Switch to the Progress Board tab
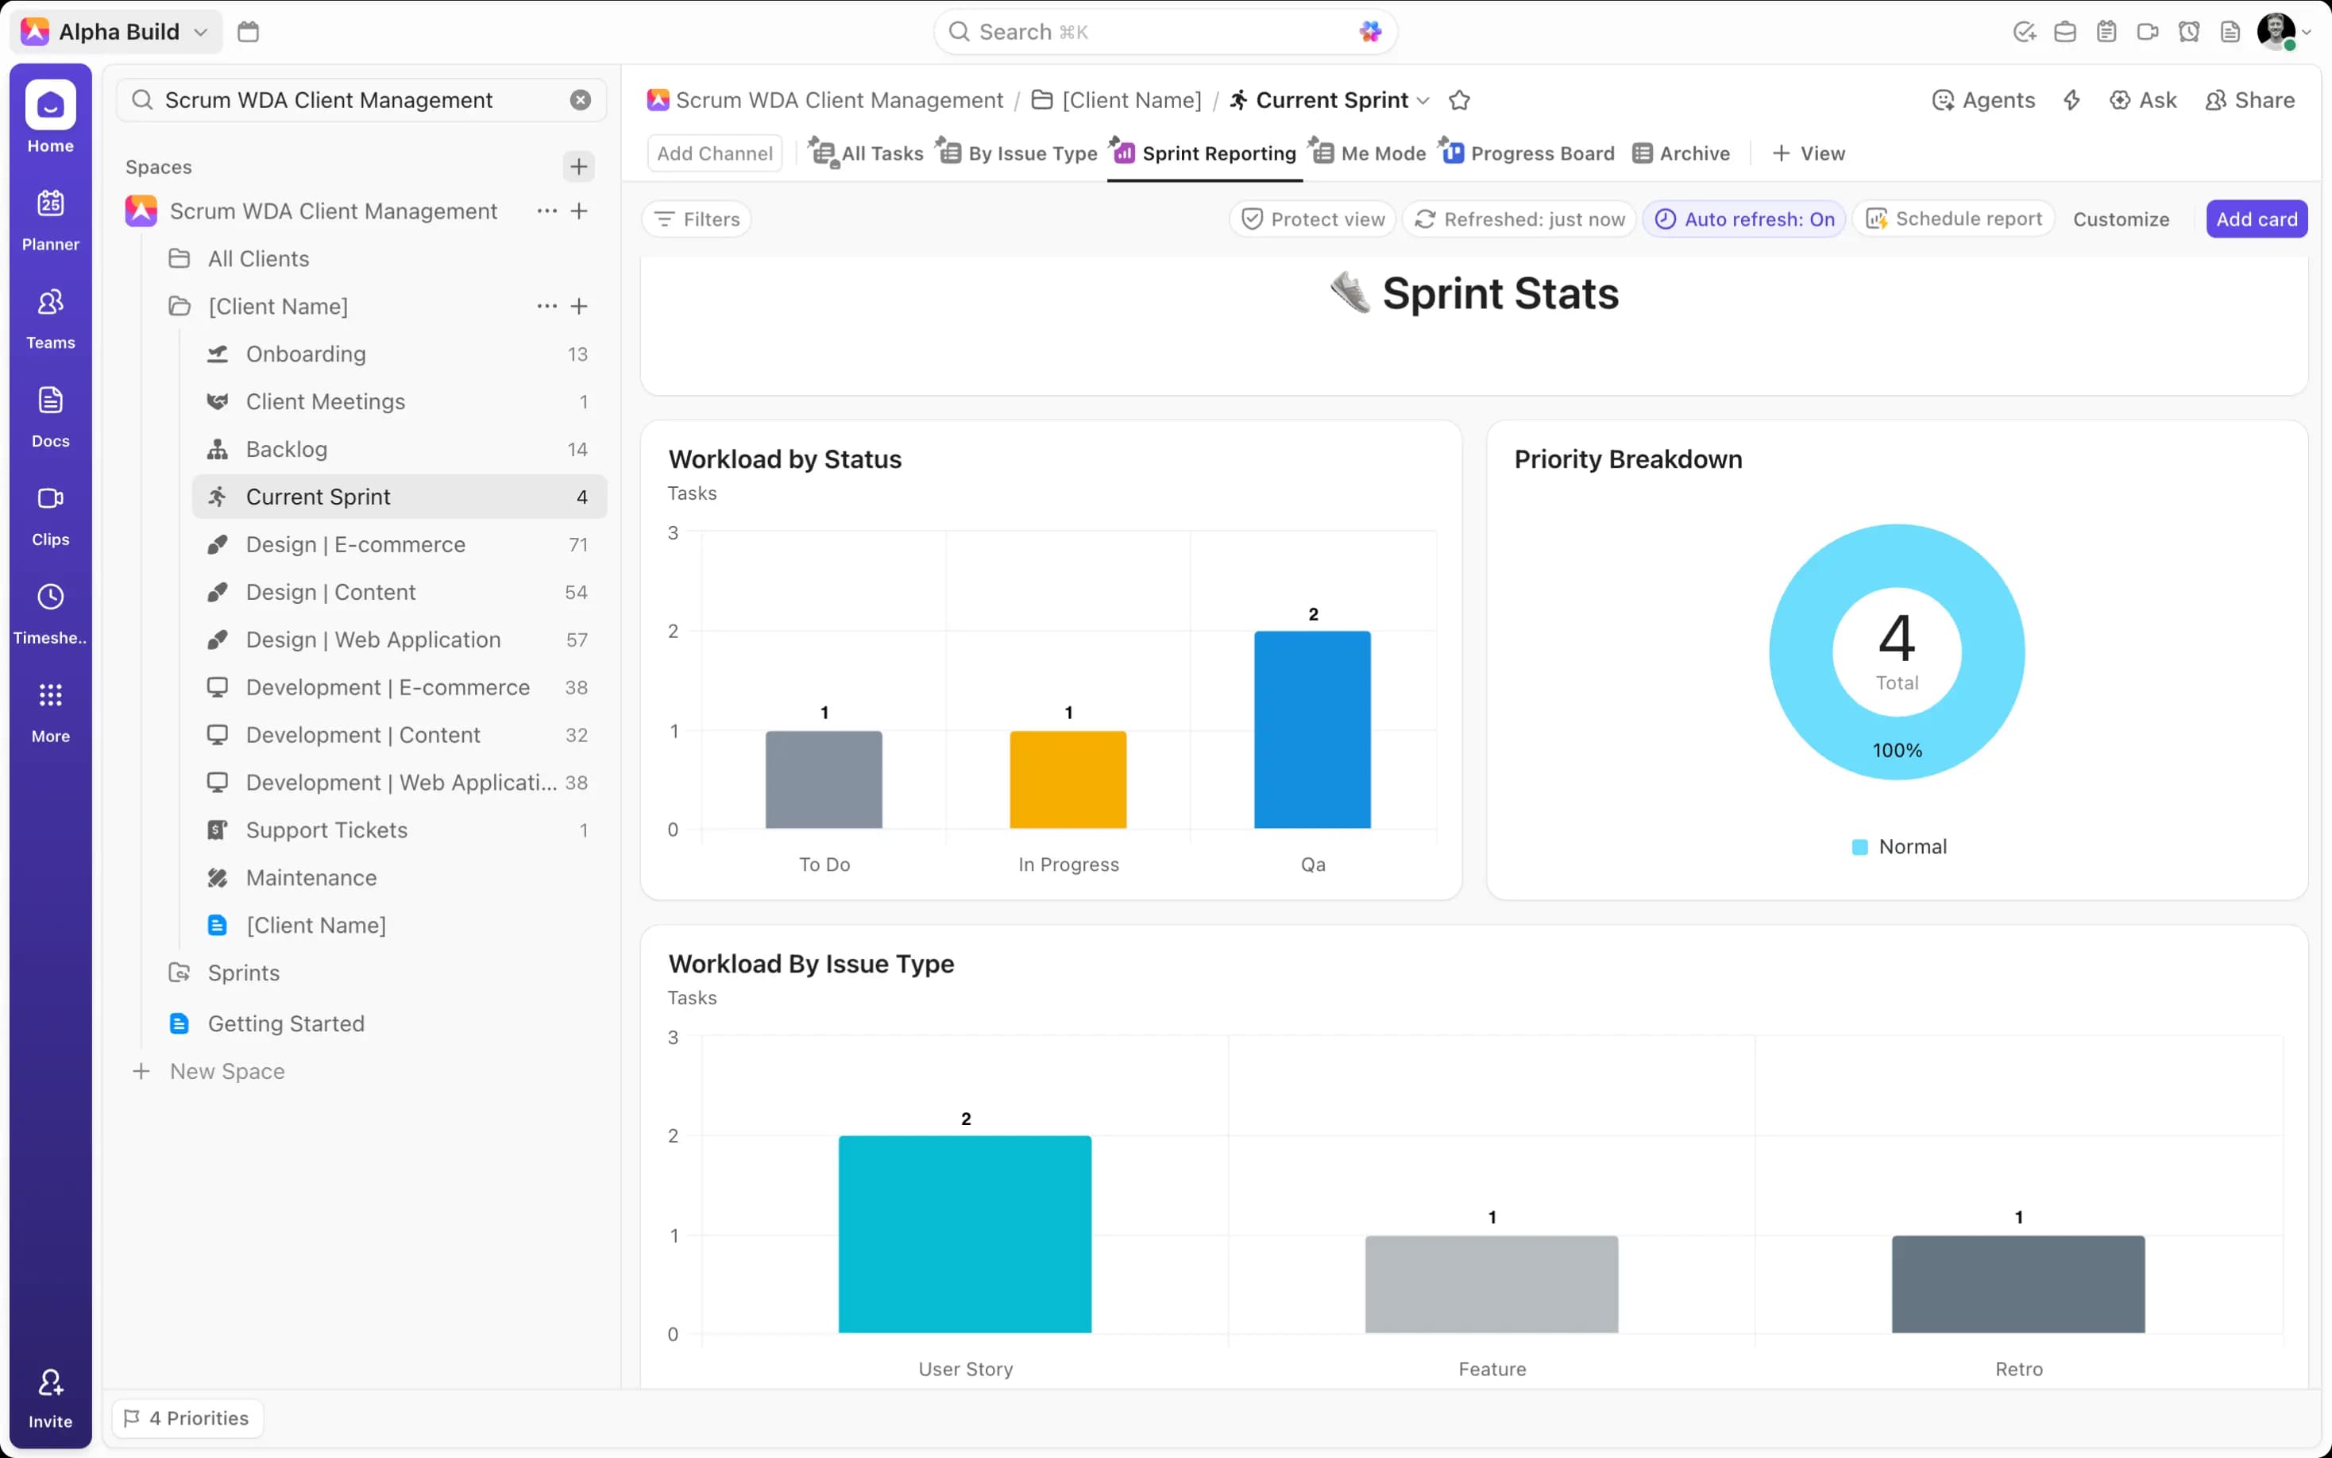 (1528, 153)
